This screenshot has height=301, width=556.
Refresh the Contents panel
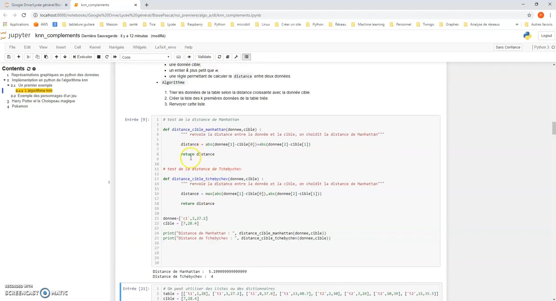click(x=29, y=69)
